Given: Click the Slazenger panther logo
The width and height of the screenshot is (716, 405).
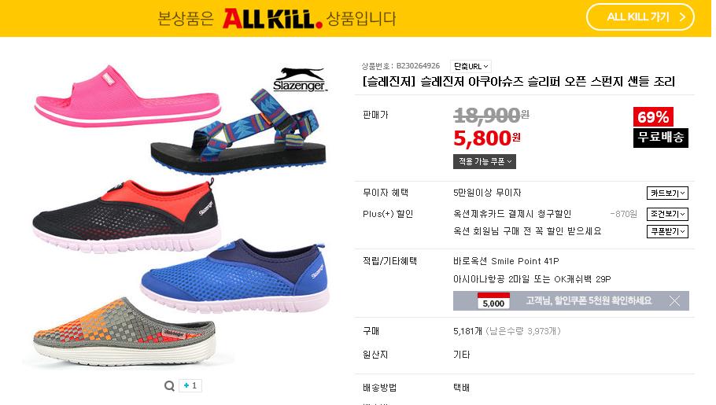Looking at the screenshot, I should pos(300,79).
